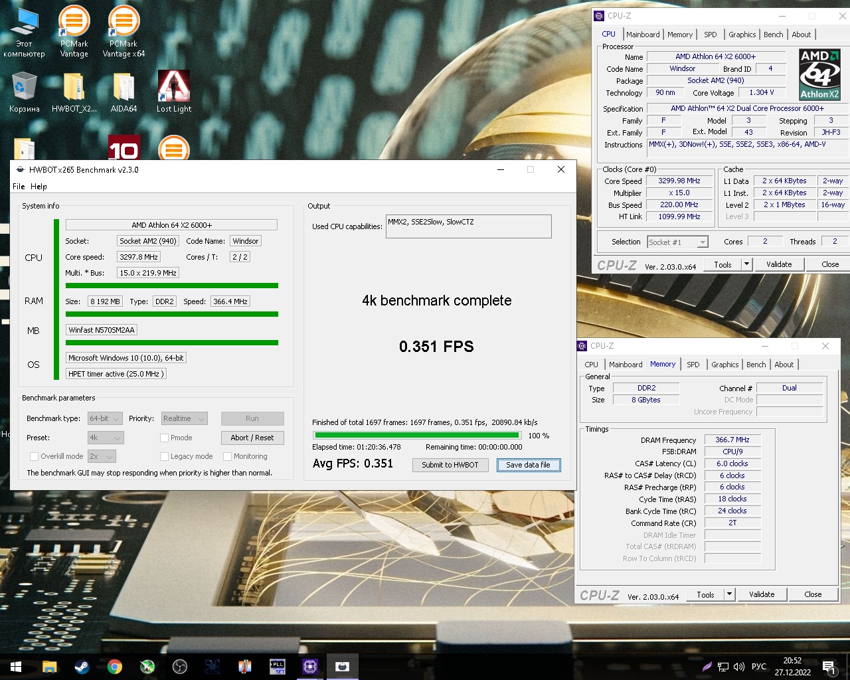Open OBS Studio from the taskbar
850x680 pixels.
pos(180,667)
